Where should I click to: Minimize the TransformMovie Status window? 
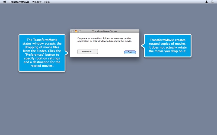click(x=76, y=31)
